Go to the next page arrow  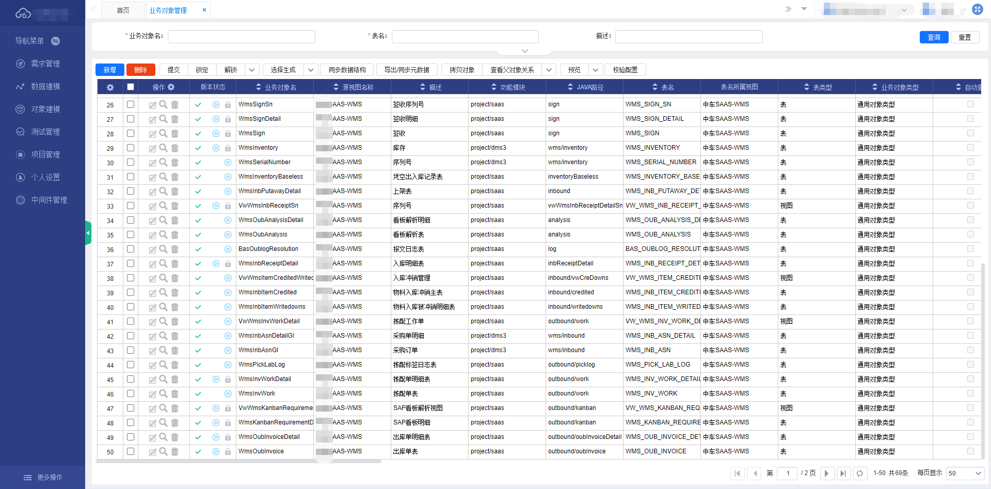[x=827, y=473]
